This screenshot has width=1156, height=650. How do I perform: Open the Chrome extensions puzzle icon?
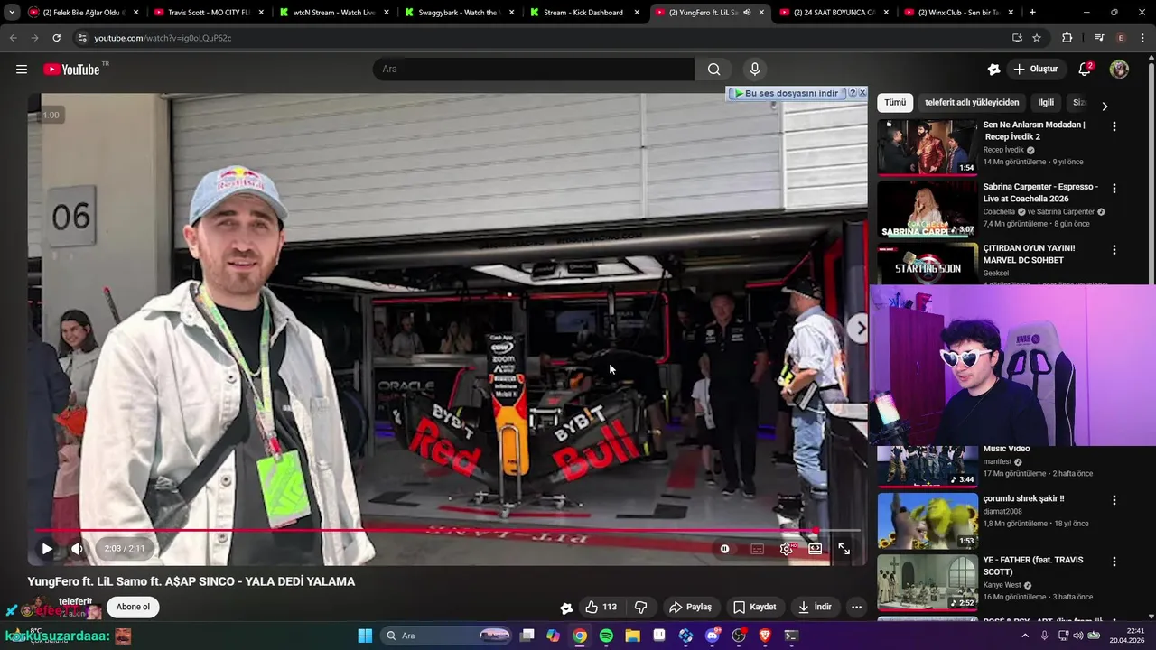click(x=1067, y=38)
